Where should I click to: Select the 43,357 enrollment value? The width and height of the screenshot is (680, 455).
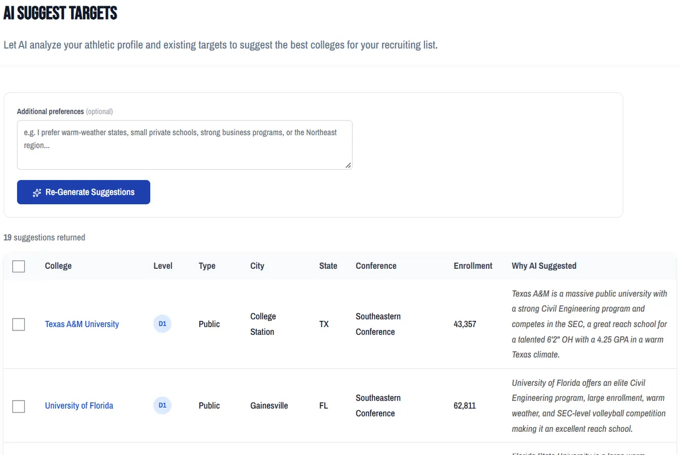coord(465,324)
